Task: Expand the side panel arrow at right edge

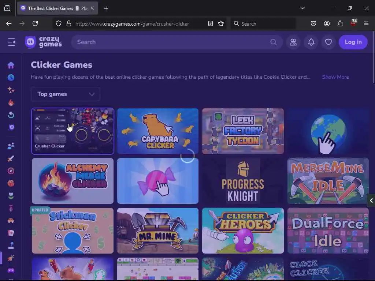Action: (371, 201)
